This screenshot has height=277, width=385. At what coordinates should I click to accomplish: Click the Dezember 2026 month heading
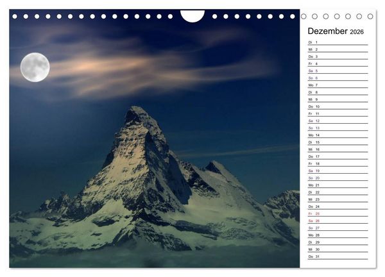[x=336, y=31]
